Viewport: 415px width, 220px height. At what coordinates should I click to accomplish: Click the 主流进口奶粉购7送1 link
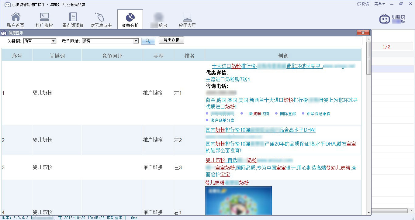[x=228, y=79]
